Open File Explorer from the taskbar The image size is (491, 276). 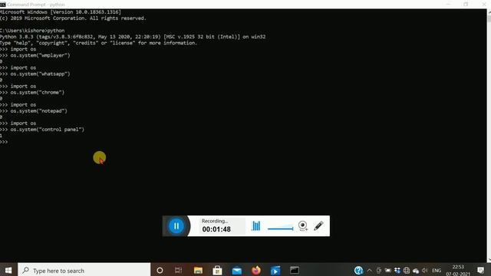pos(198,271)
